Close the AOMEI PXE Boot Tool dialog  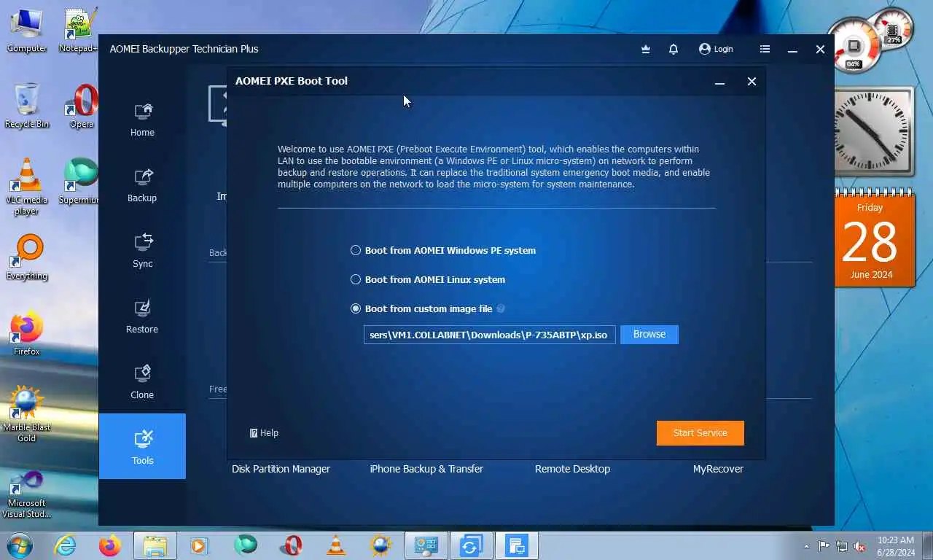(x=752, y=82)
